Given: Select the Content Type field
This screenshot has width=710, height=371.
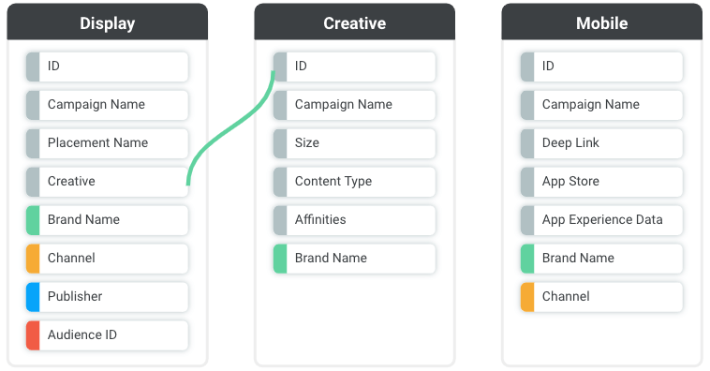Looking at the screenshot, I should tap(355, 182).
